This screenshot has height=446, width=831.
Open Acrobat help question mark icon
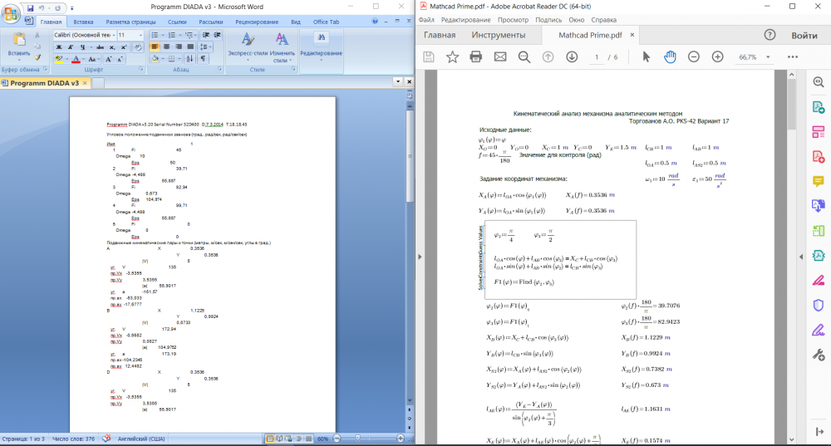[x=770, y=35]
